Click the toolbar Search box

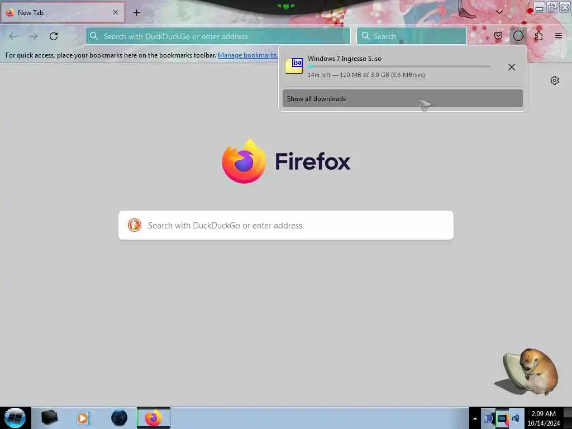tap(412, 36)
